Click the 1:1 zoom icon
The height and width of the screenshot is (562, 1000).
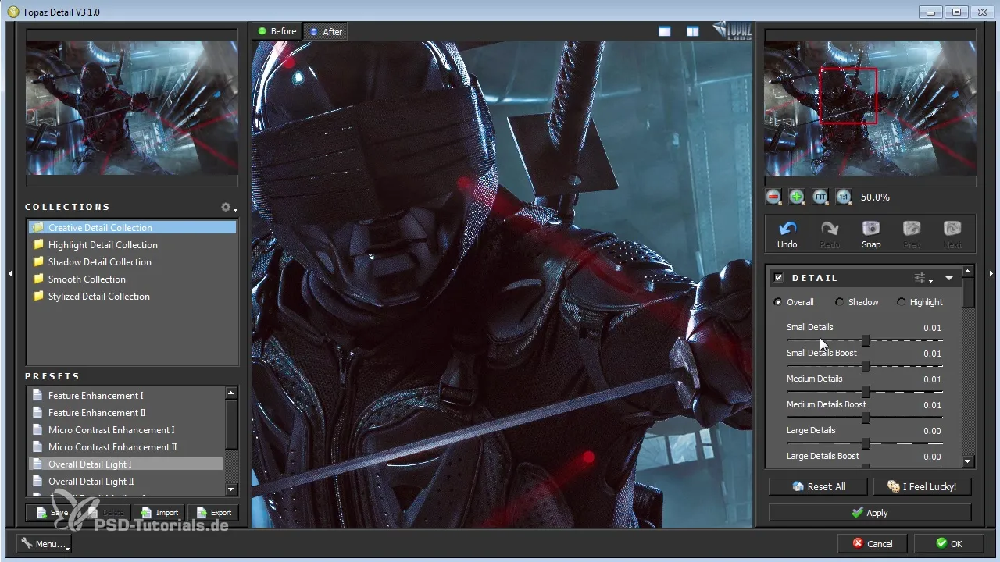844,197
